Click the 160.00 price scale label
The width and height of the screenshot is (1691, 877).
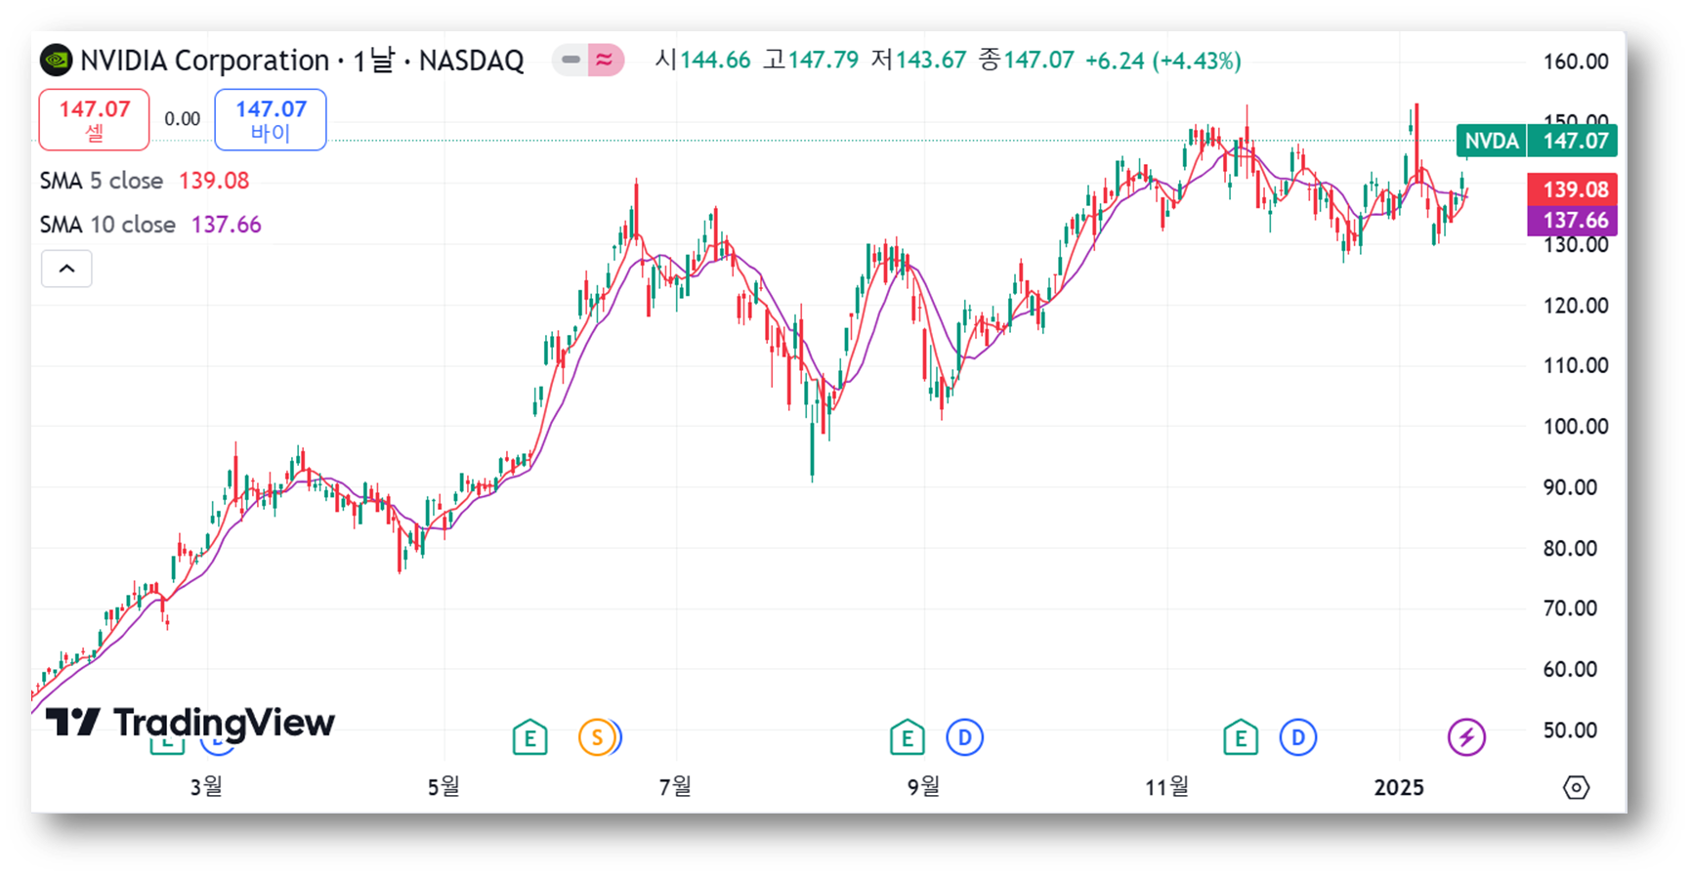[1576, 62]
